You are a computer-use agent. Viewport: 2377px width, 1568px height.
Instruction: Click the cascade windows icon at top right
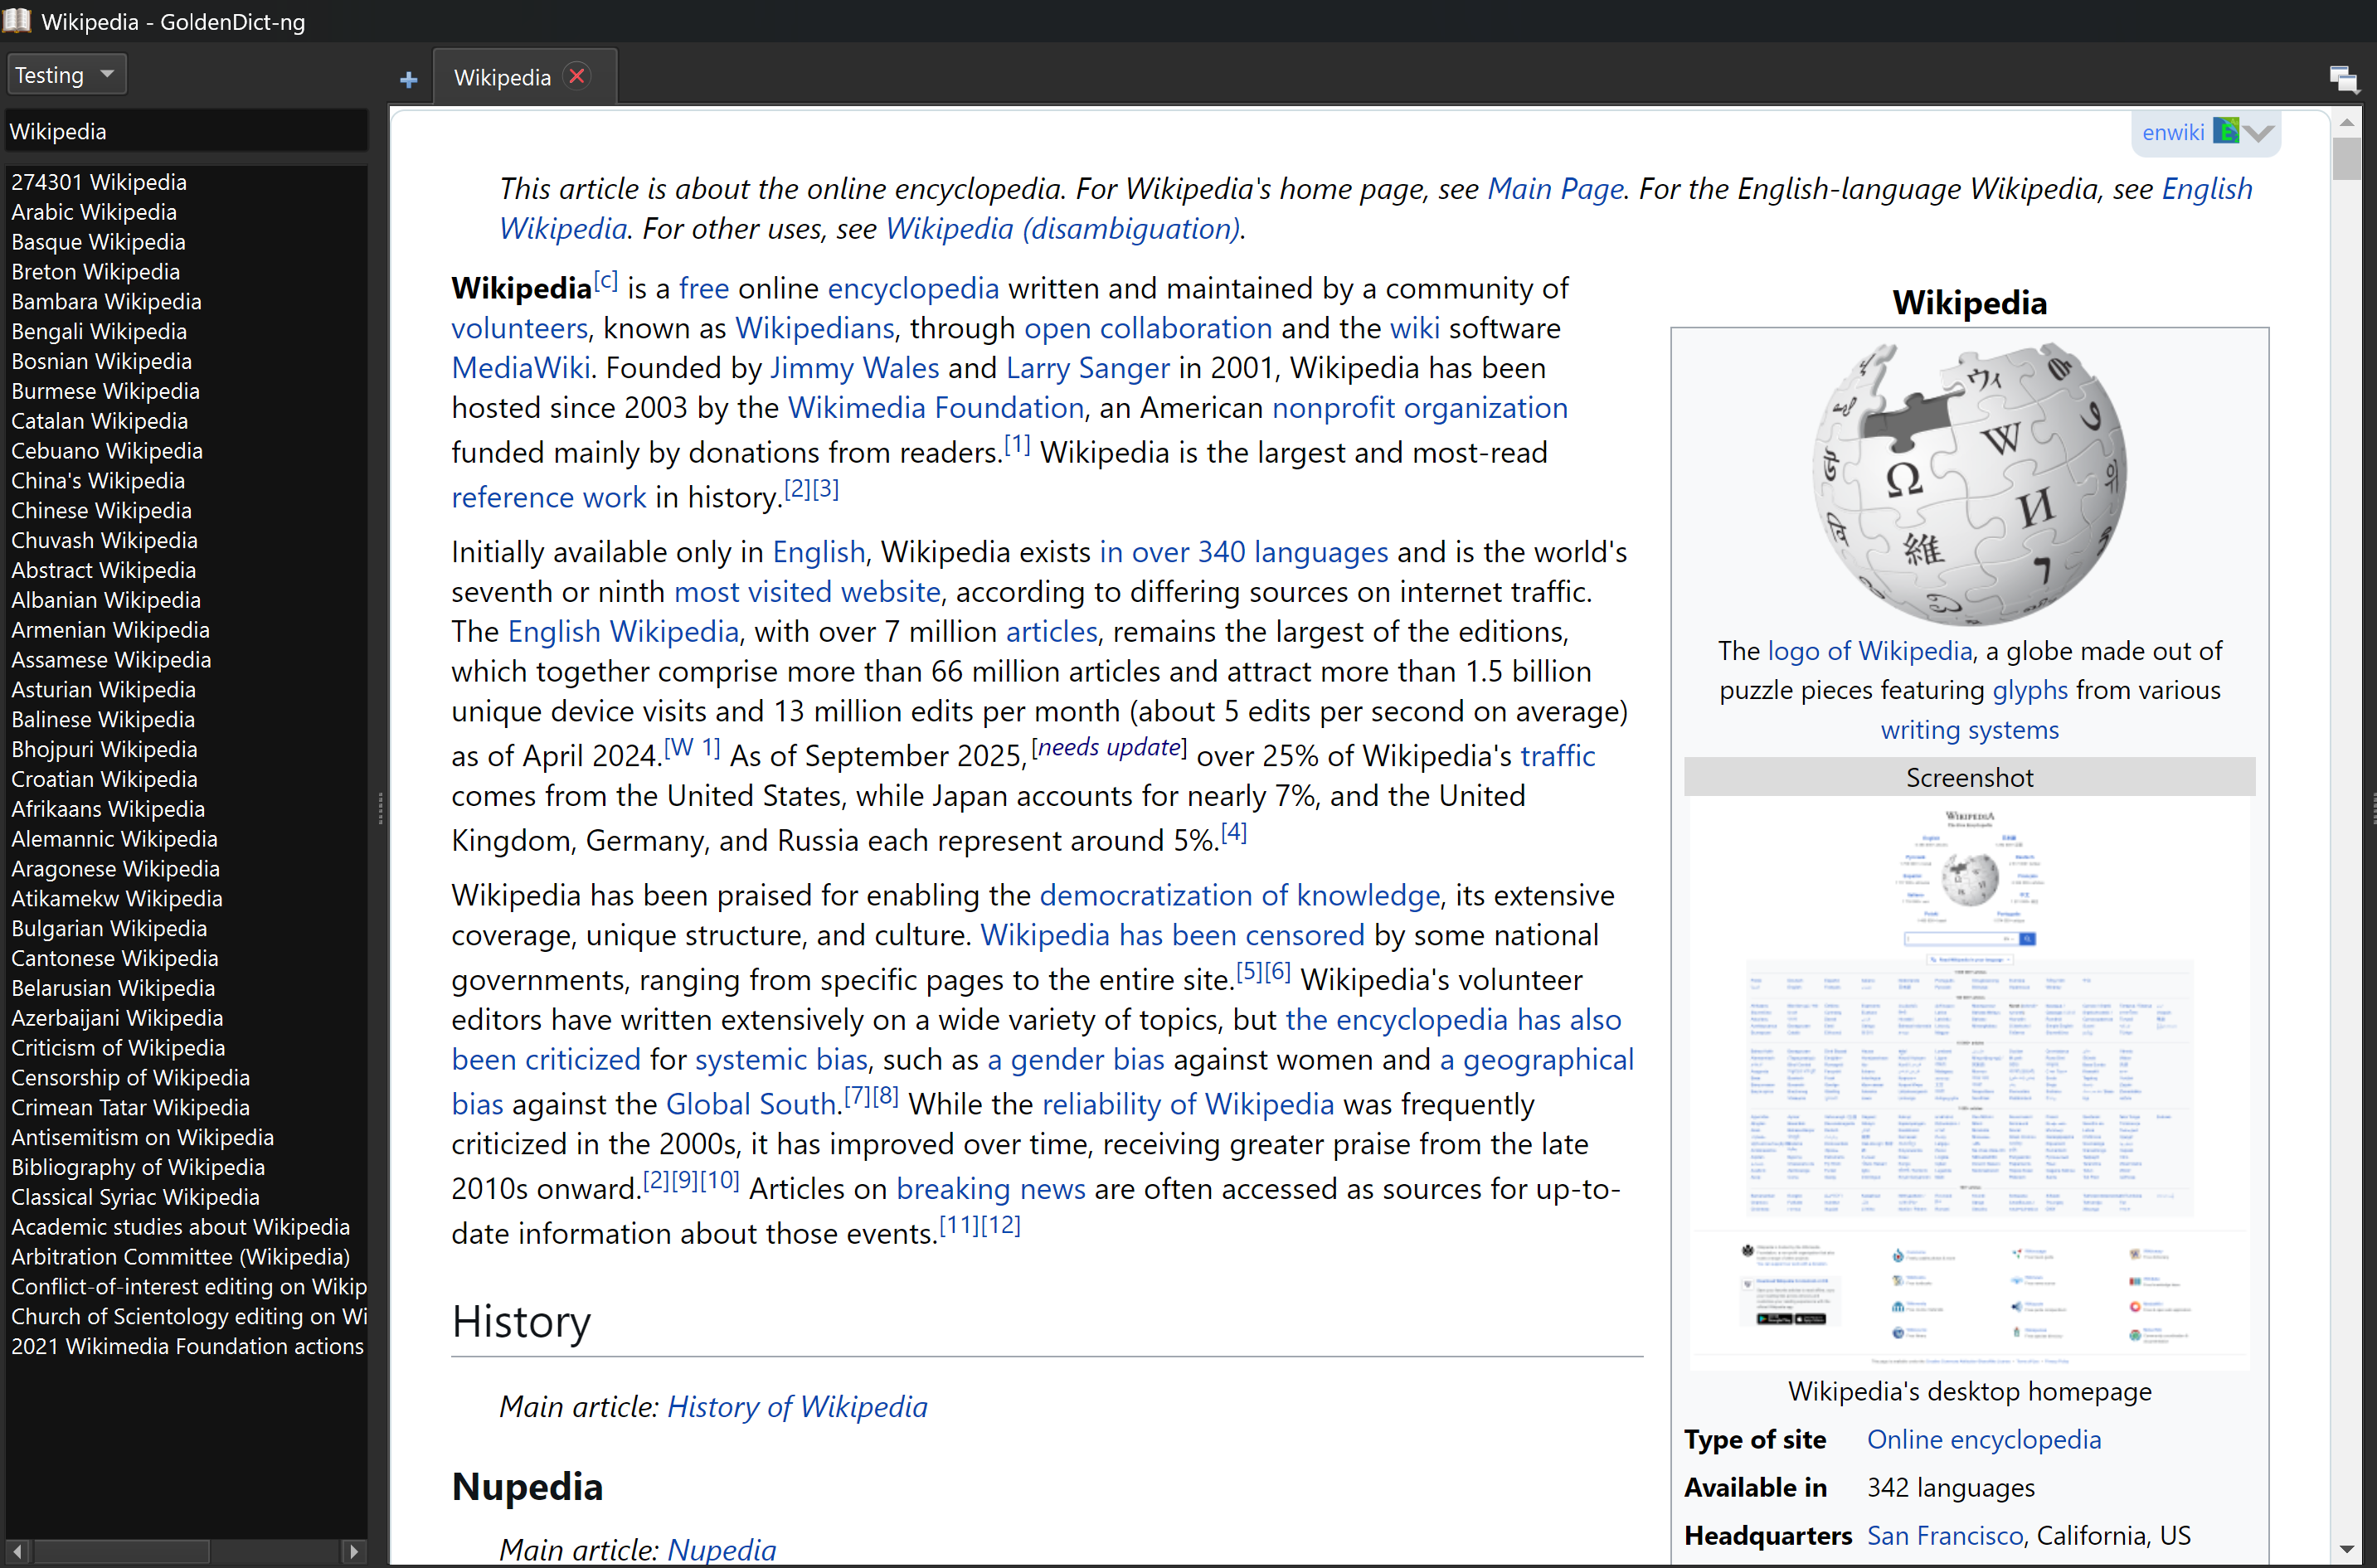point(2344,79)
